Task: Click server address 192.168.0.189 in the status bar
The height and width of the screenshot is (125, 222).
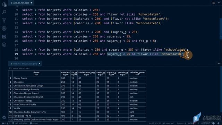Action: tap(20, 124)
